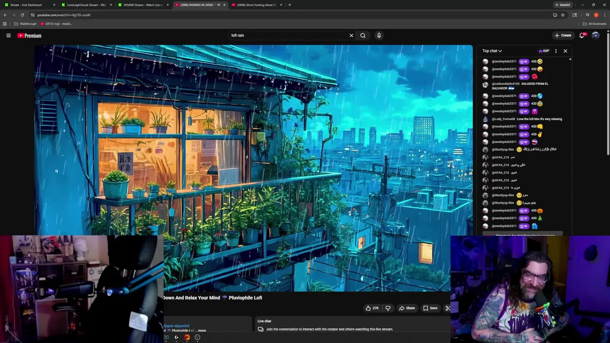Reload the page in browser toolbar
Screen dimensions: 610x343
click(x=22, y=15)
